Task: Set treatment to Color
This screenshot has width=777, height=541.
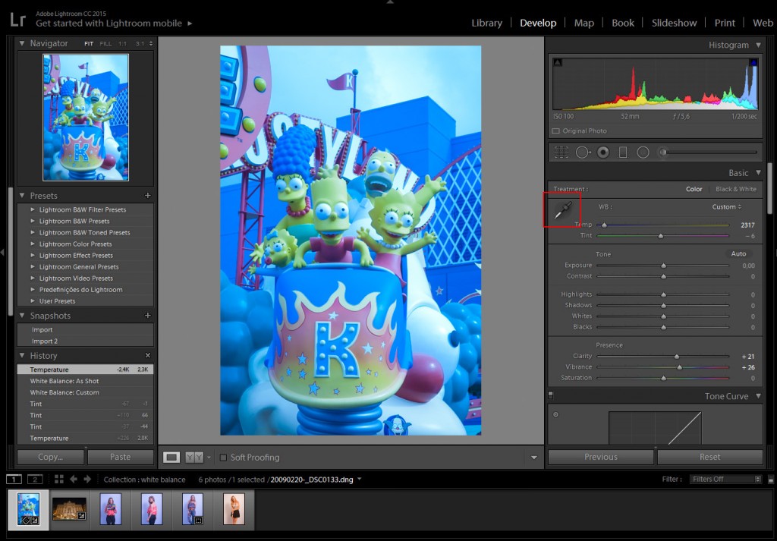Action: tap(694, 189)
